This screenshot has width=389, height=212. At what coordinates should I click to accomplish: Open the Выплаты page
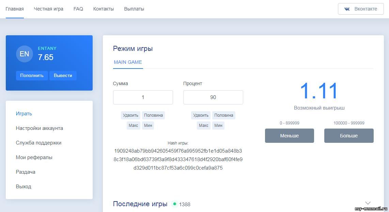134,9
